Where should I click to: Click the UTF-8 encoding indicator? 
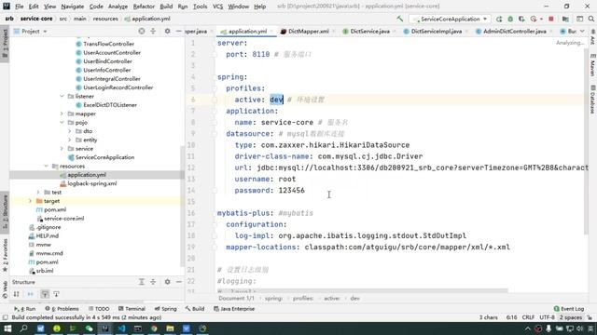click(x=547, y=317)
